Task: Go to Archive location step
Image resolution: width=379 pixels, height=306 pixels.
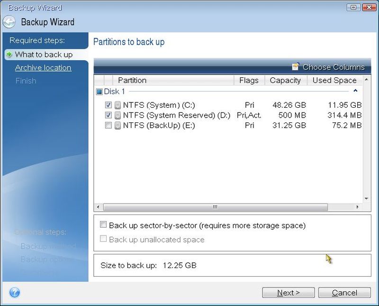Action: pos(43,68)
